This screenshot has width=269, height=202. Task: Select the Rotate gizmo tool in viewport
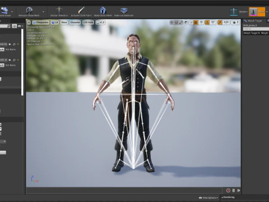click(176, 22)
